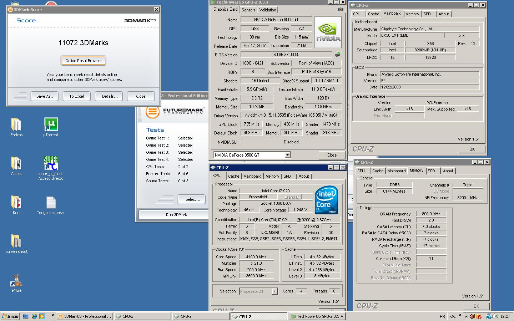Screen dimensions: 514x321
Task: Click the DRAM Frequency 800.0 MHz value
Action: click(x=431, y=214)
